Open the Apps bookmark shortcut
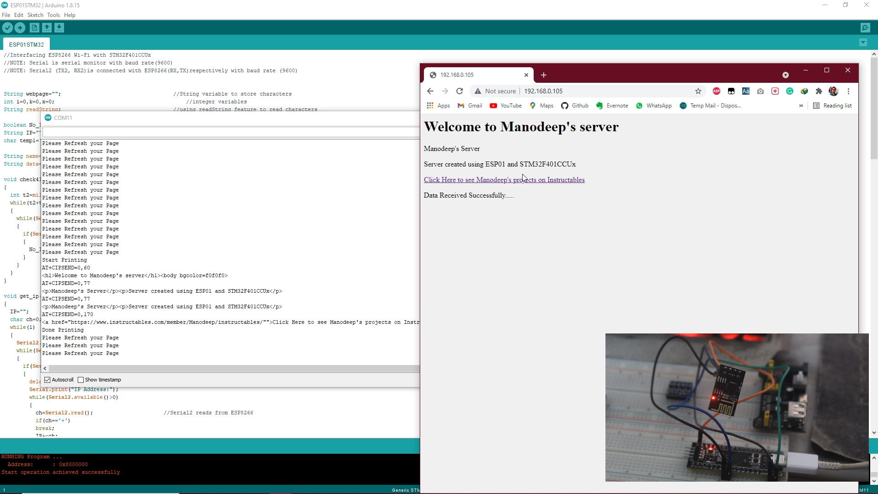The width and height of the screenshot is (878, 494). 438,106
